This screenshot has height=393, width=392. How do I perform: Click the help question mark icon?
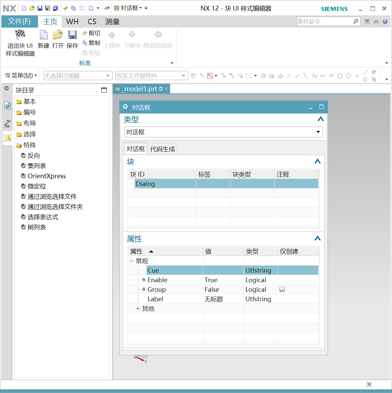coord(385,21)
